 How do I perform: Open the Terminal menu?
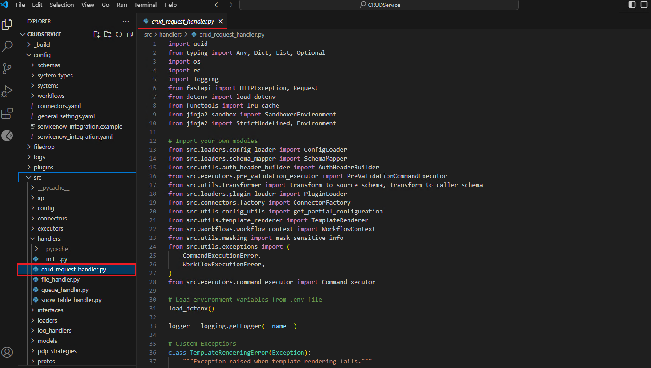[146, 5]
